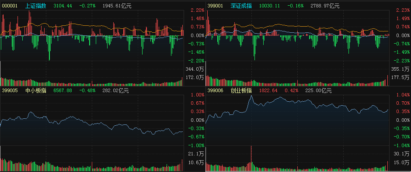
Task: Open the 创业板指 index name
Action: point(241,90)
